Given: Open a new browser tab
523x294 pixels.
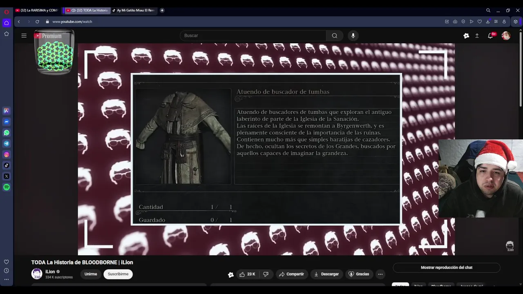Looking at the screenshot, I should coord(162,10).
